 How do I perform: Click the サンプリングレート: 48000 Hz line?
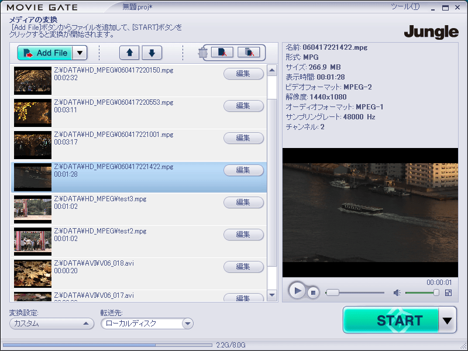[331, 117]
